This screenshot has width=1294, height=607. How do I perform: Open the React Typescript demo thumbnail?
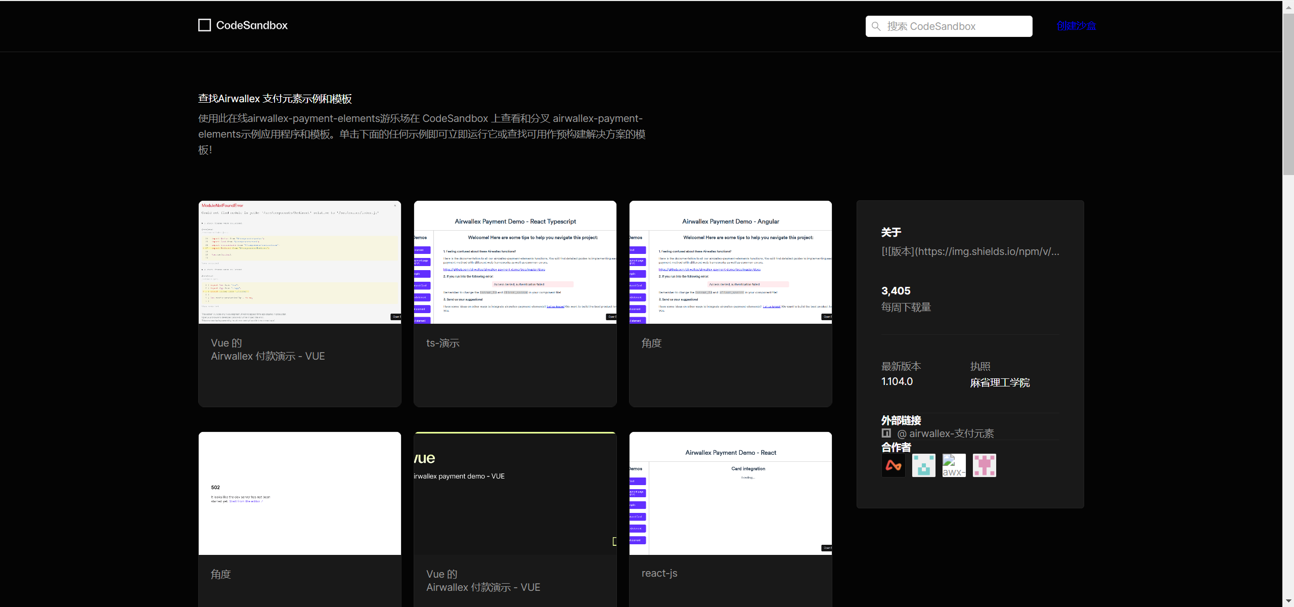pyautogui.click(x=515, y=262)
